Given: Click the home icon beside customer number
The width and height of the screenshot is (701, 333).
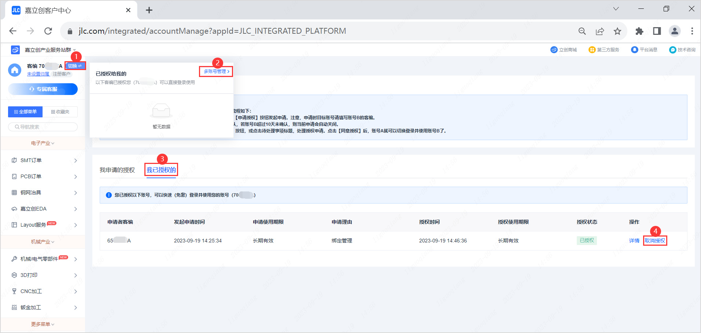Looking at the screenshot, I should coord(15,70).
